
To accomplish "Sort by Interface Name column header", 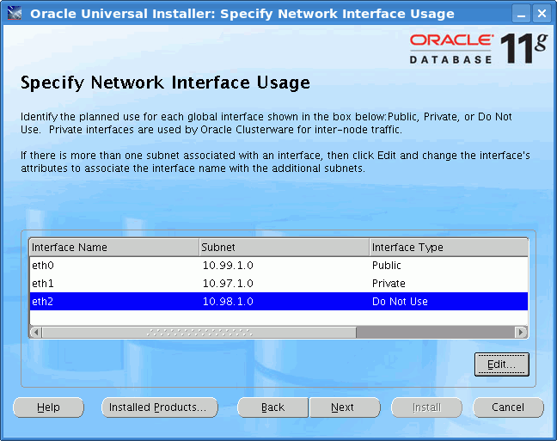I will pos(114,248).
